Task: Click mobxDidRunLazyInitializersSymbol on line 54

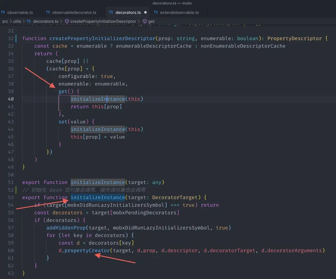Action: pos(116,205)
